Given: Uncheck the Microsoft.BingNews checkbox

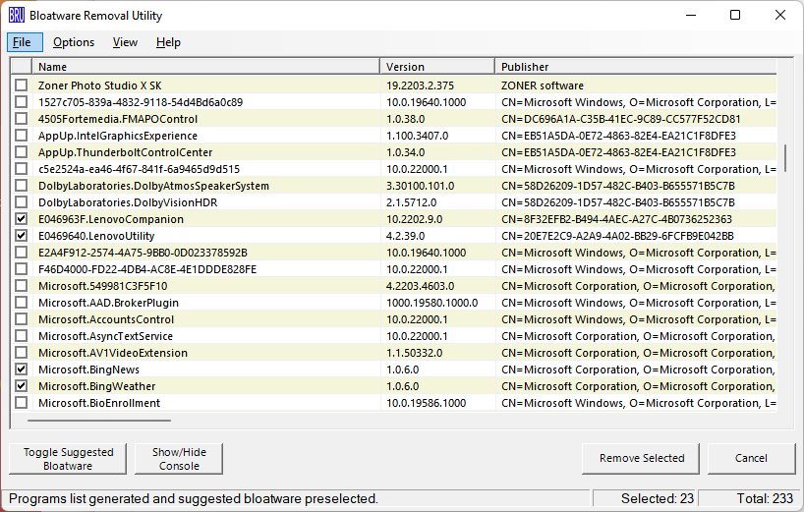Looking at the screenshot, I should [x=22, y=370].
